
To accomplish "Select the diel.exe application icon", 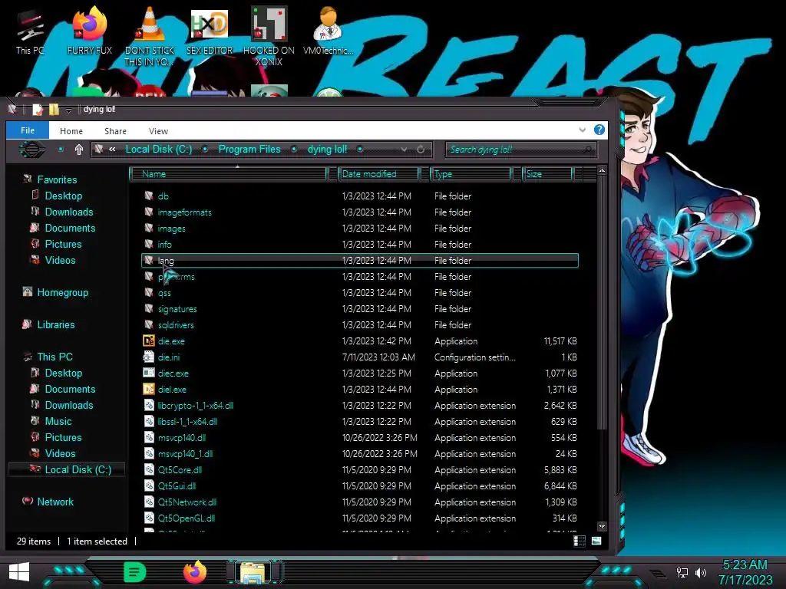I will click(149, 389).
